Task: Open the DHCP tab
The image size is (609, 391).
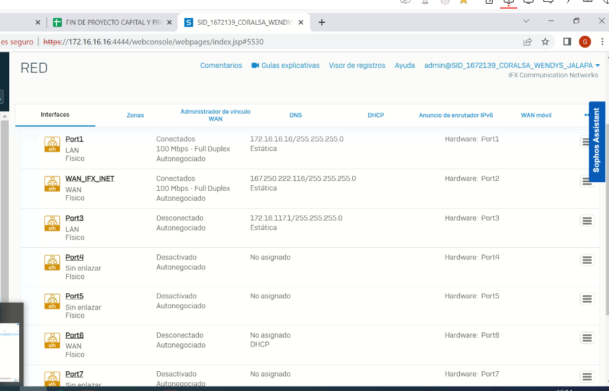Action: tap(376, 116)
